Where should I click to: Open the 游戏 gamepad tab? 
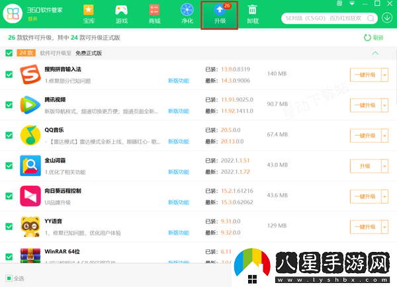click(122, 14)
